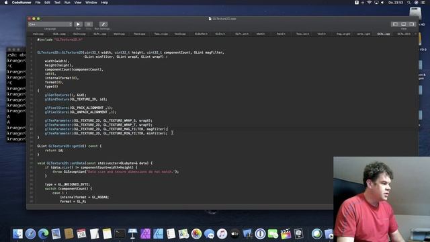
Task: Switch to the Vec3.h tab
Action: (x=322, y=34)
